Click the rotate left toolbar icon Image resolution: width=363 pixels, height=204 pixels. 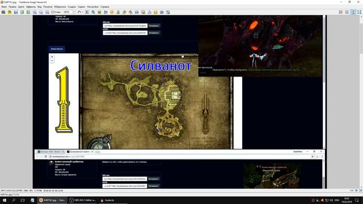(x=124, y=12)
